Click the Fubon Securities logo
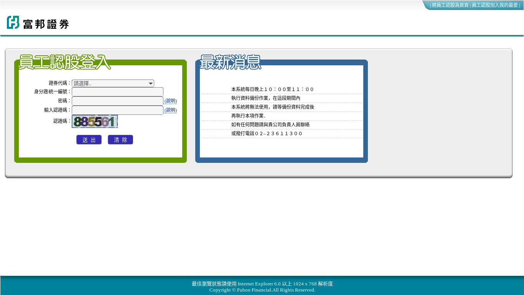Screen dimensions: 524x295 (38, 23)
